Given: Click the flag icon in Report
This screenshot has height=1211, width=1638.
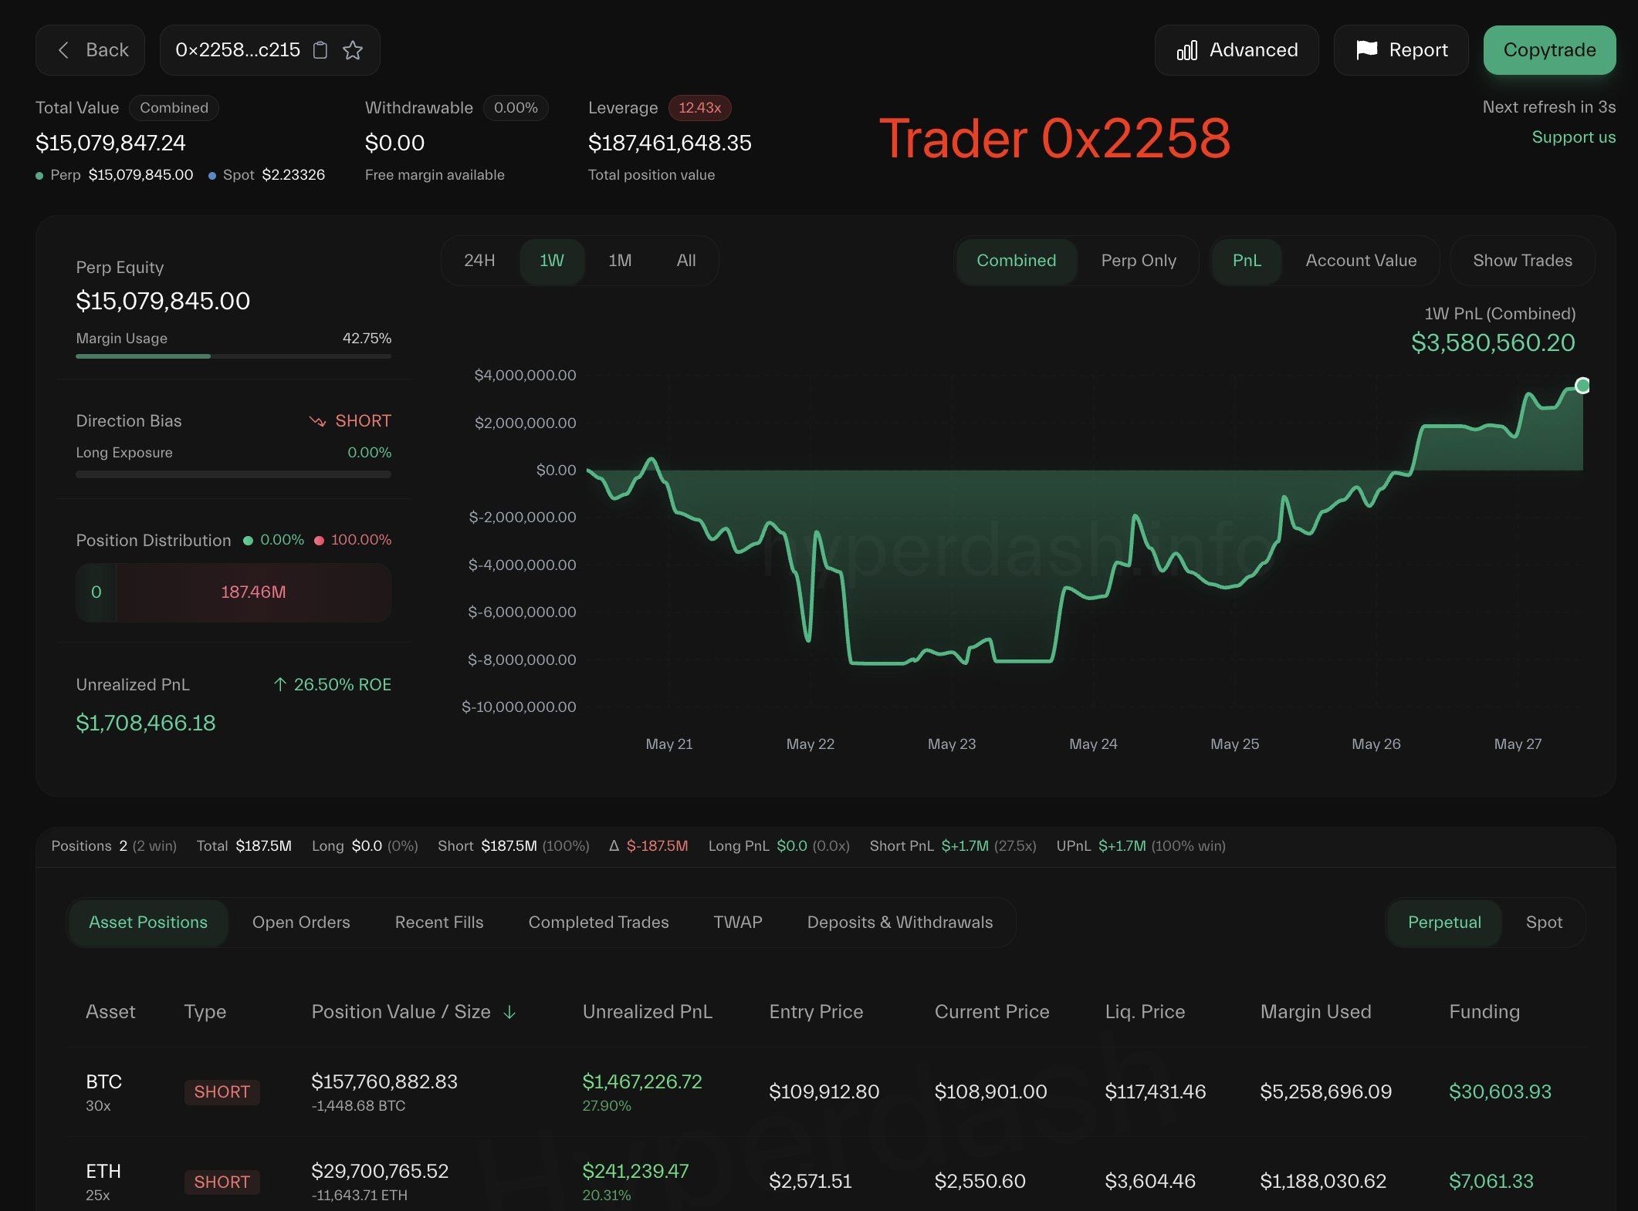Looking at the screenshot, I should point(1366,50).
